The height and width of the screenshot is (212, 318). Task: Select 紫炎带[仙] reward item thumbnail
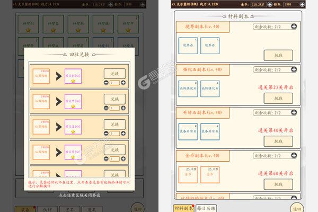[73, 152]
